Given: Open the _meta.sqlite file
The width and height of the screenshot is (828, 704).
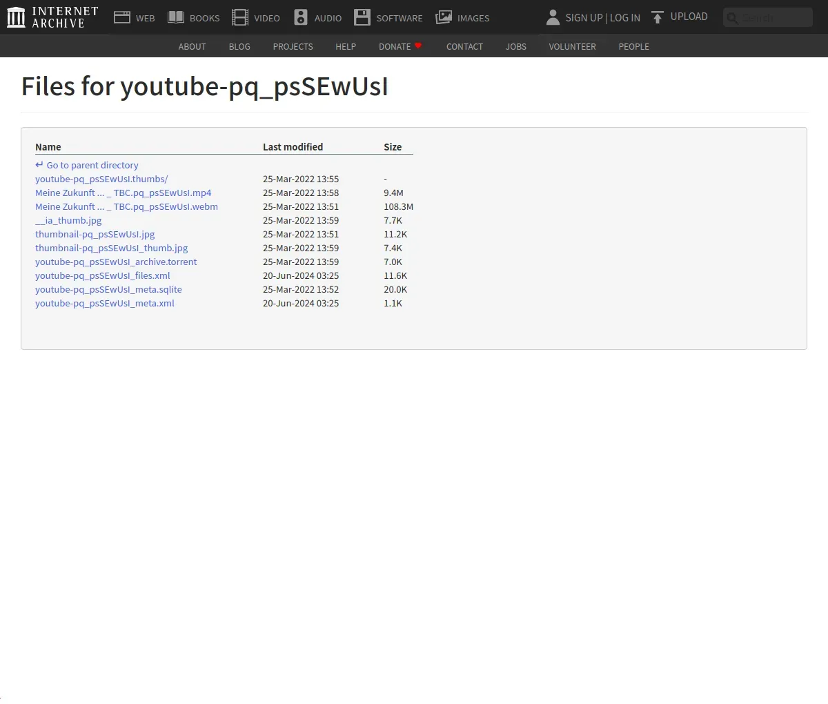Looking at the screenshot, I should (x=108, y=289).
